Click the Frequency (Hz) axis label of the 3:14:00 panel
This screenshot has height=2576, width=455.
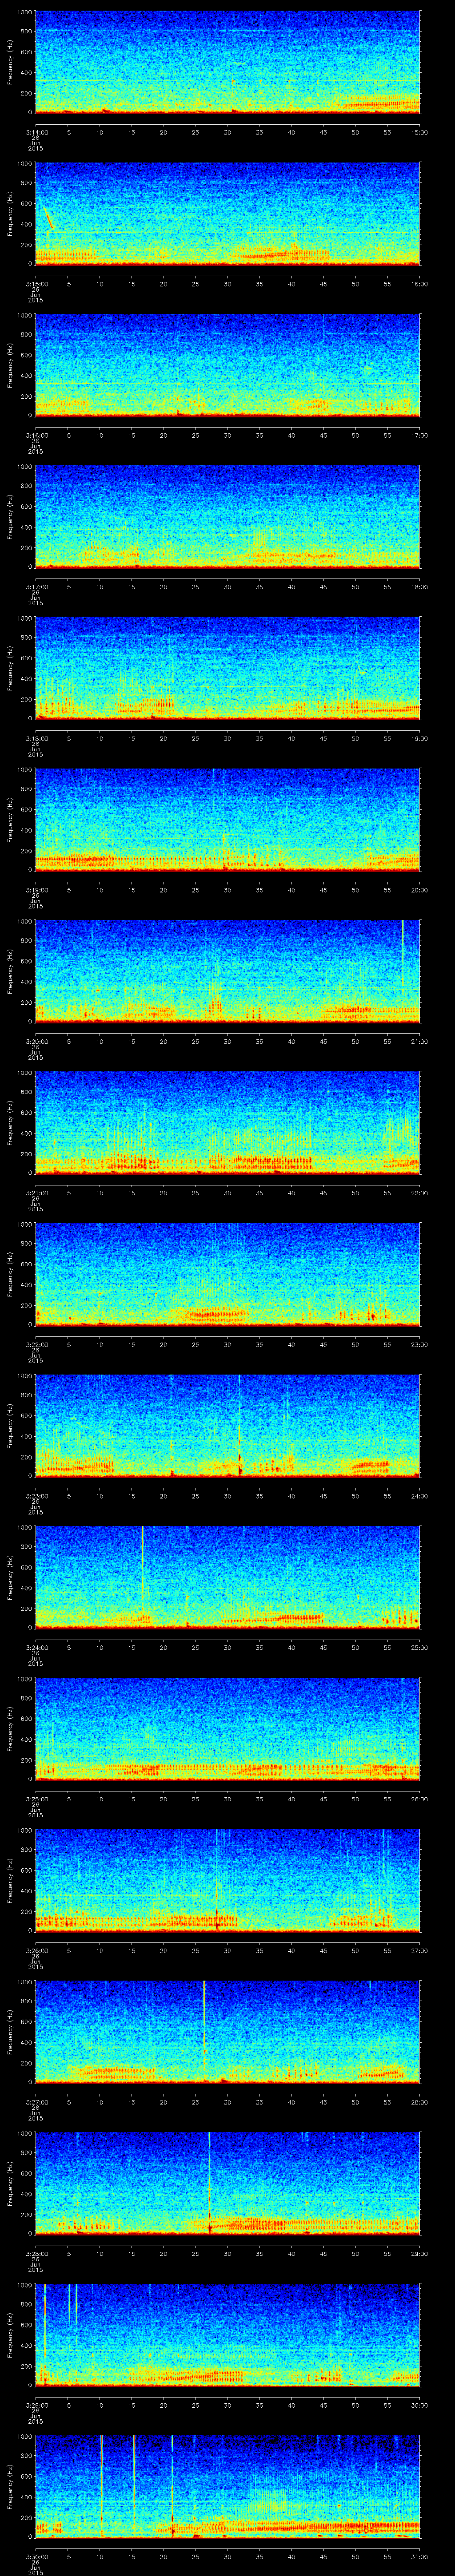coord(10,62)
